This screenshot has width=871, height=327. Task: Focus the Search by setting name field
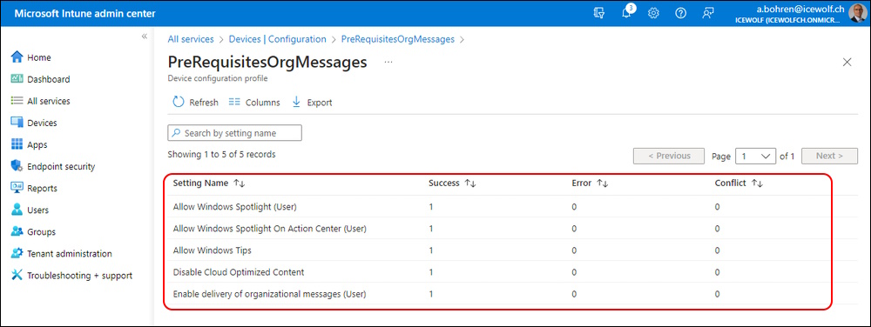pos(234,133)
